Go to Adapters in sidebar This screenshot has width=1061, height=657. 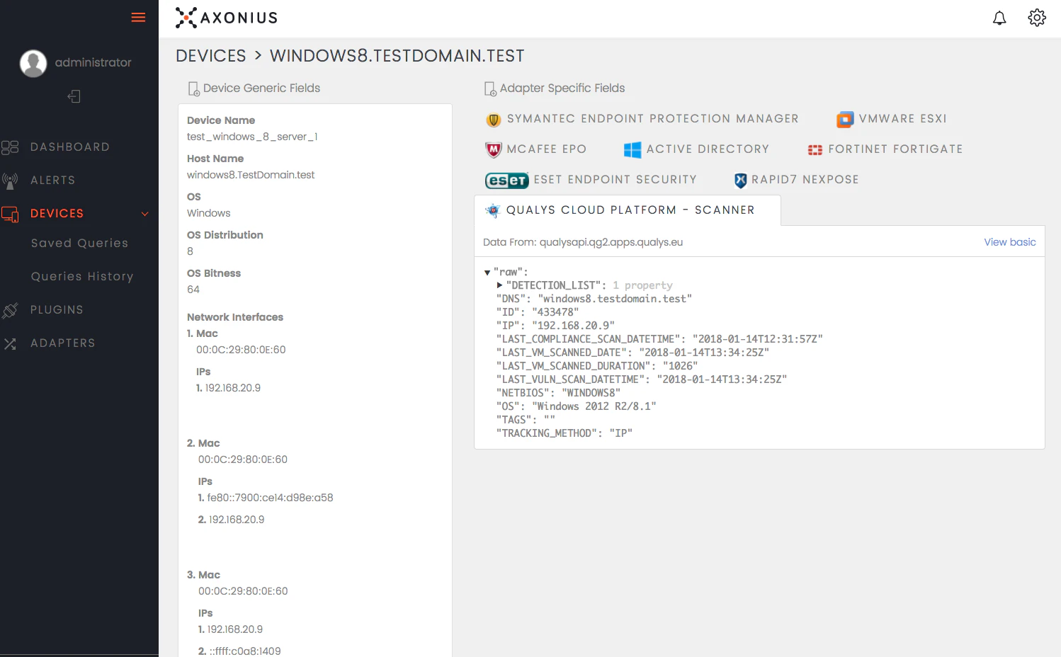click(x=63, y=343)
